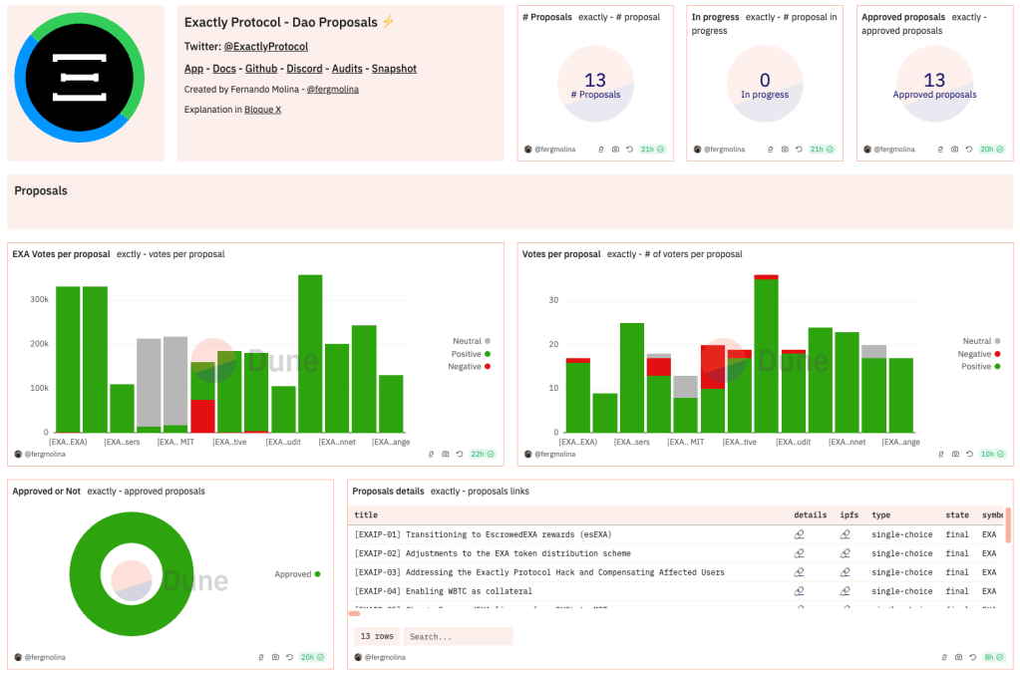Open the Snapshot link
The height and width of the screenshot is (676, 1020).
394,69
